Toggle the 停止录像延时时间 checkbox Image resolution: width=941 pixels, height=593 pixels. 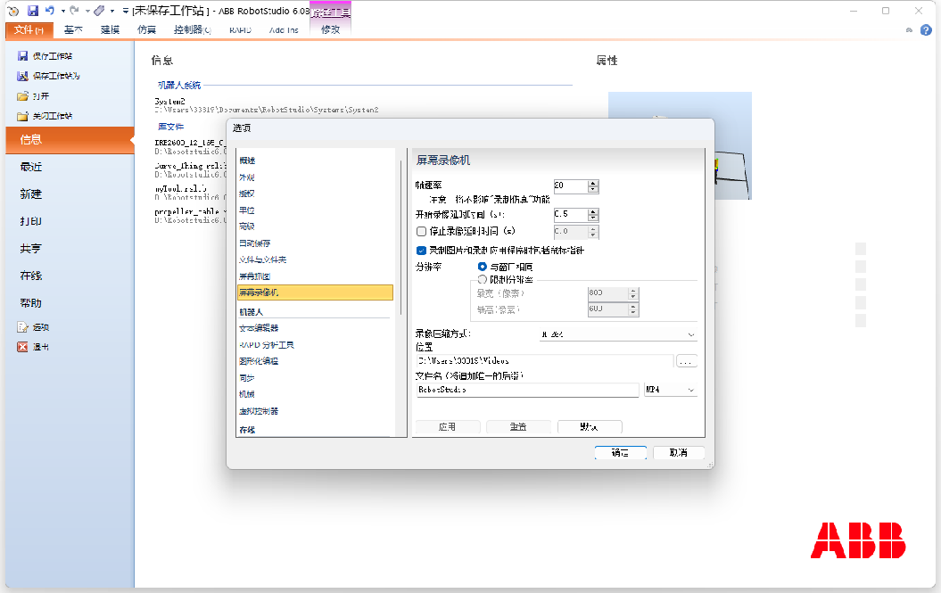421,232
